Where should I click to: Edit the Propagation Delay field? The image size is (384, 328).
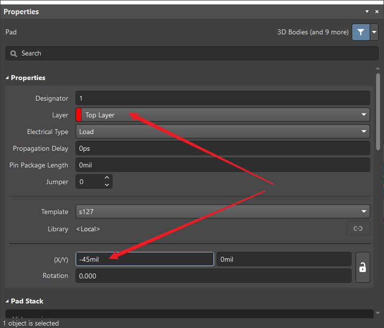222,148
